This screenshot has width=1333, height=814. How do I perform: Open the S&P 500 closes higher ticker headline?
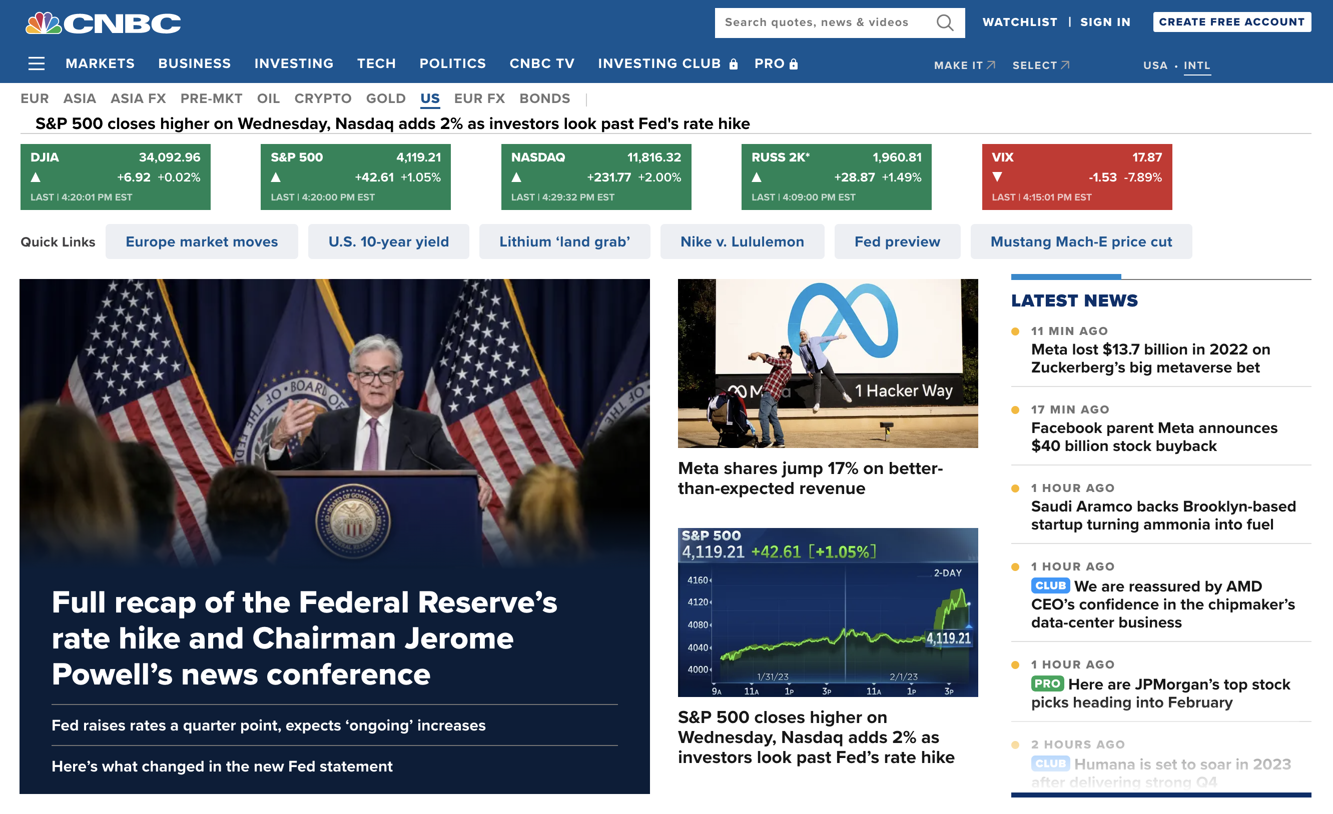pyautogui.click(x=392, y=124)
